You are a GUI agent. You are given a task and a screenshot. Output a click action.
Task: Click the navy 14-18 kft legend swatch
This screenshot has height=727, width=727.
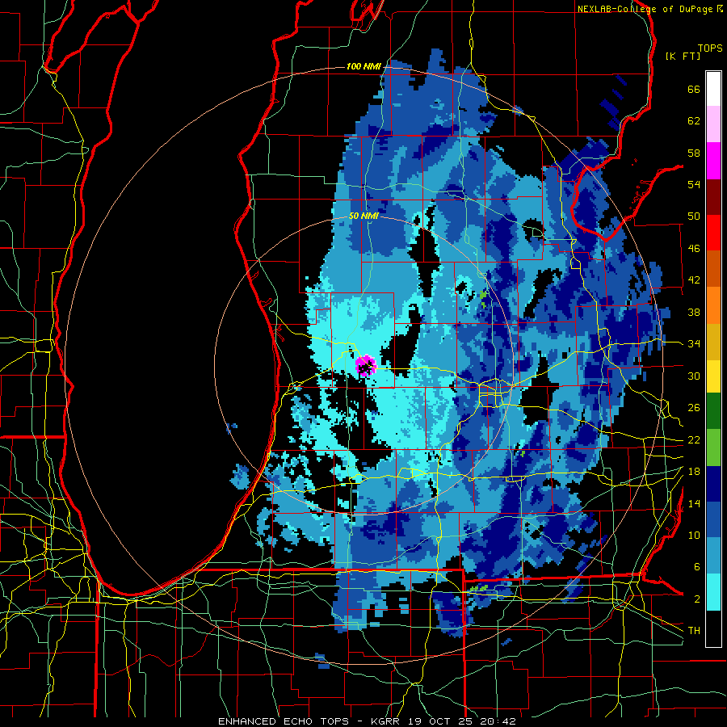713,484
